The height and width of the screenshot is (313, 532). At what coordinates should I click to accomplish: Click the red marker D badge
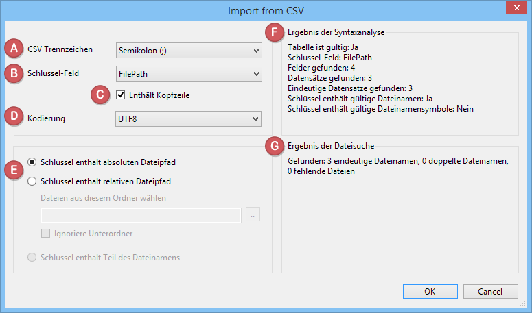tap(12, 118)
